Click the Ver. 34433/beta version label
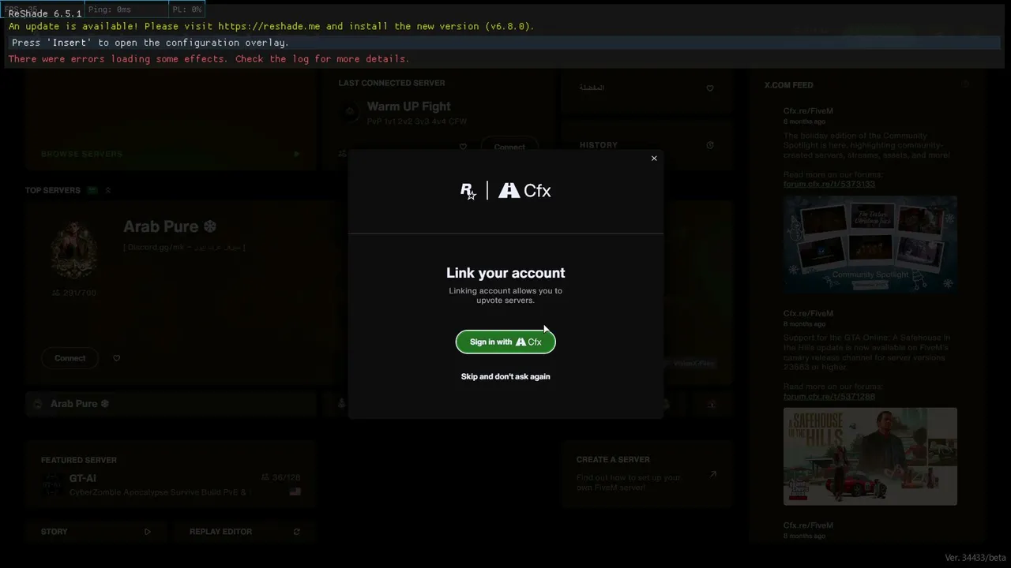This screenshot has height=568, width=1011. (975, 558)
